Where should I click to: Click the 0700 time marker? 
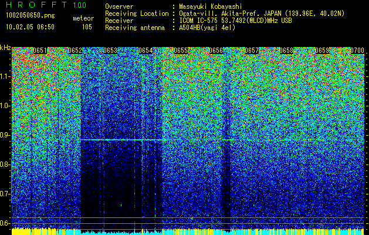[x=357, y=51]
